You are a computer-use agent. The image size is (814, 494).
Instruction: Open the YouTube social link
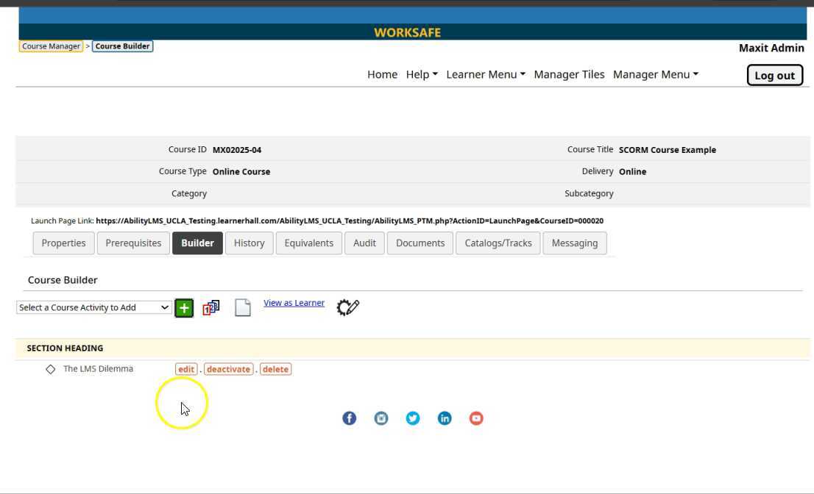click(476, 418)
